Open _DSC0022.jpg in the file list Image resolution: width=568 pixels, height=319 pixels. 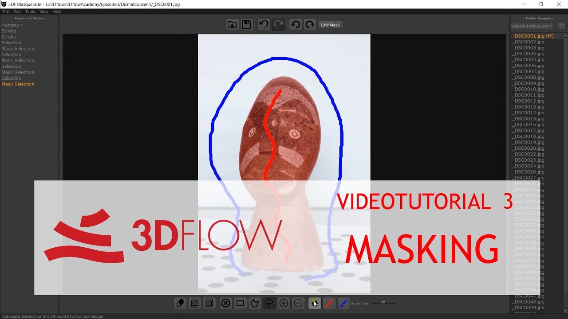point(528,154)
